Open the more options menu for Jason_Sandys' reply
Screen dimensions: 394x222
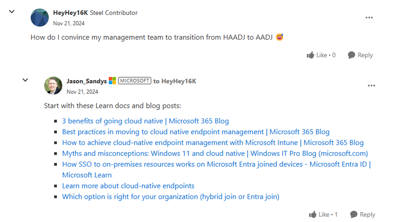tap(371, 86)
